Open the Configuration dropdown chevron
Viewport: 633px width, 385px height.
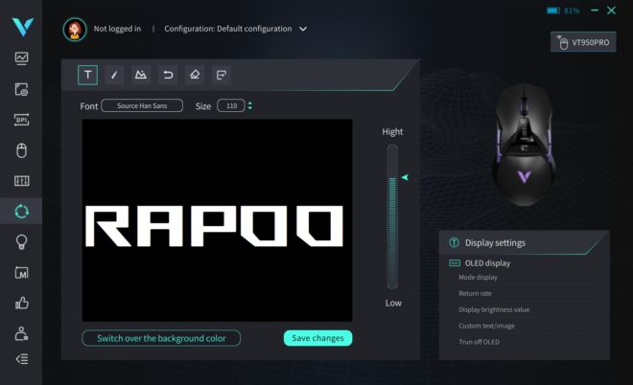click(303, 29)
